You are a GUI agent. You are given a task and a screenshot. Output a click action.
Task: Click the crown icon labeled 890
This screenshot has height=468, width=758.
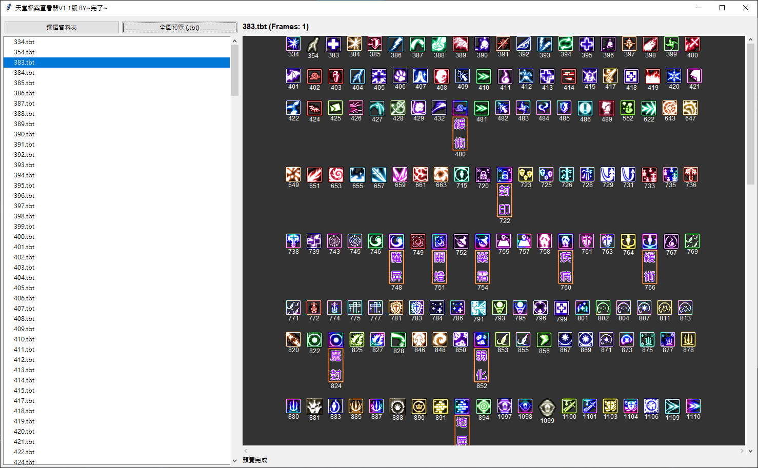pyautogui.click(x=419, y=407)
